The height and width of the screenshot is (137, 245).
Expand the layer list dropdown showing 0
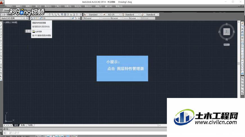[70, 18]
